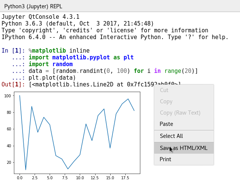The width and height of the screenshot is (240, 183).
Task: Click Save as HTML/XML option
Action: click(184, 148)
